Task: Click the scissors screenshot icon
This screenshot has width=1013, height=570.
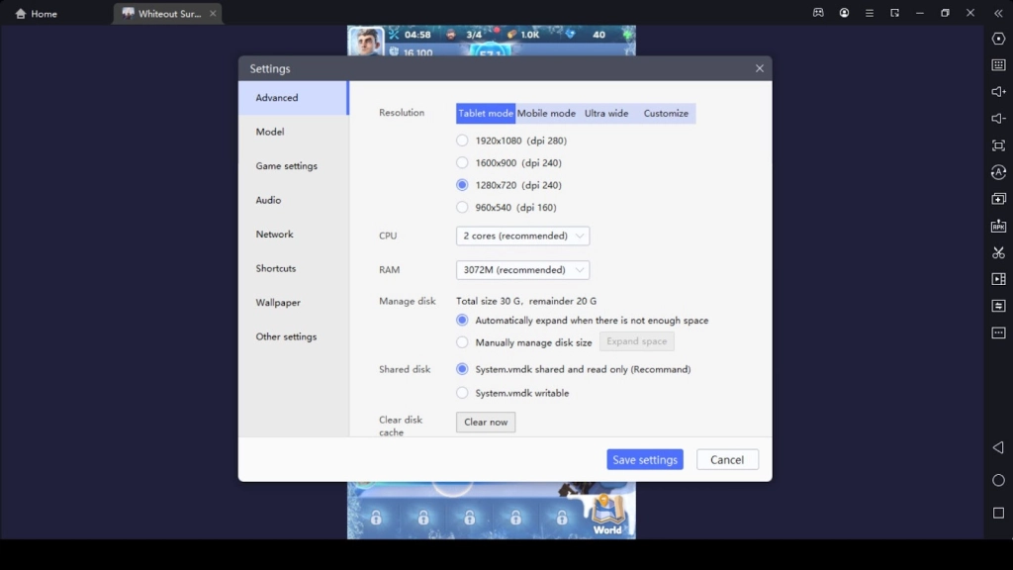Action: [998, 252]
